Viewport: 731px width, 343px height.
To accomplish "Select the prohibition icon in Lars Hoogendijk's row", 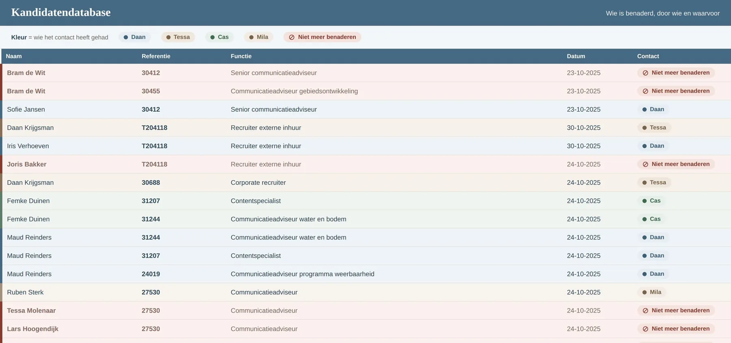I will pos(645,329).
